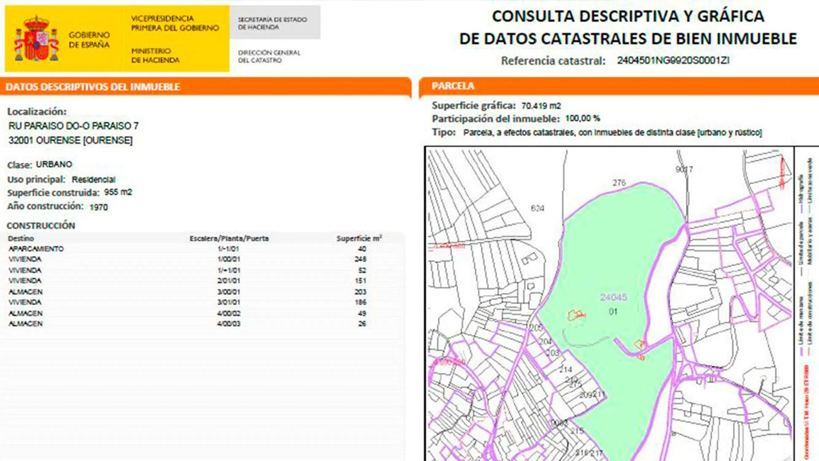Select the ALMACEN row with 203 m²
The image size is (819, 461).
tap(25, 291)
